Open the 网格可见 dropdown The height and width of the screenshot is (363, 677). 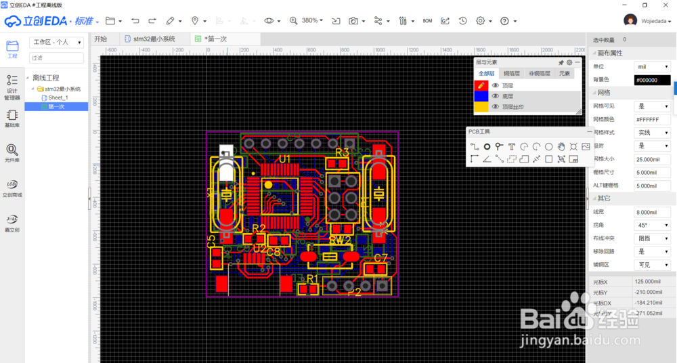pyautogui.click(x=652, y=106)
